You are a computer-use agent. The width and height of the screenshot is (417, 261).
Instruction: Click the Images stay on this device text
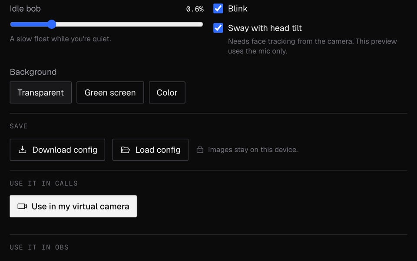(253, 150)
